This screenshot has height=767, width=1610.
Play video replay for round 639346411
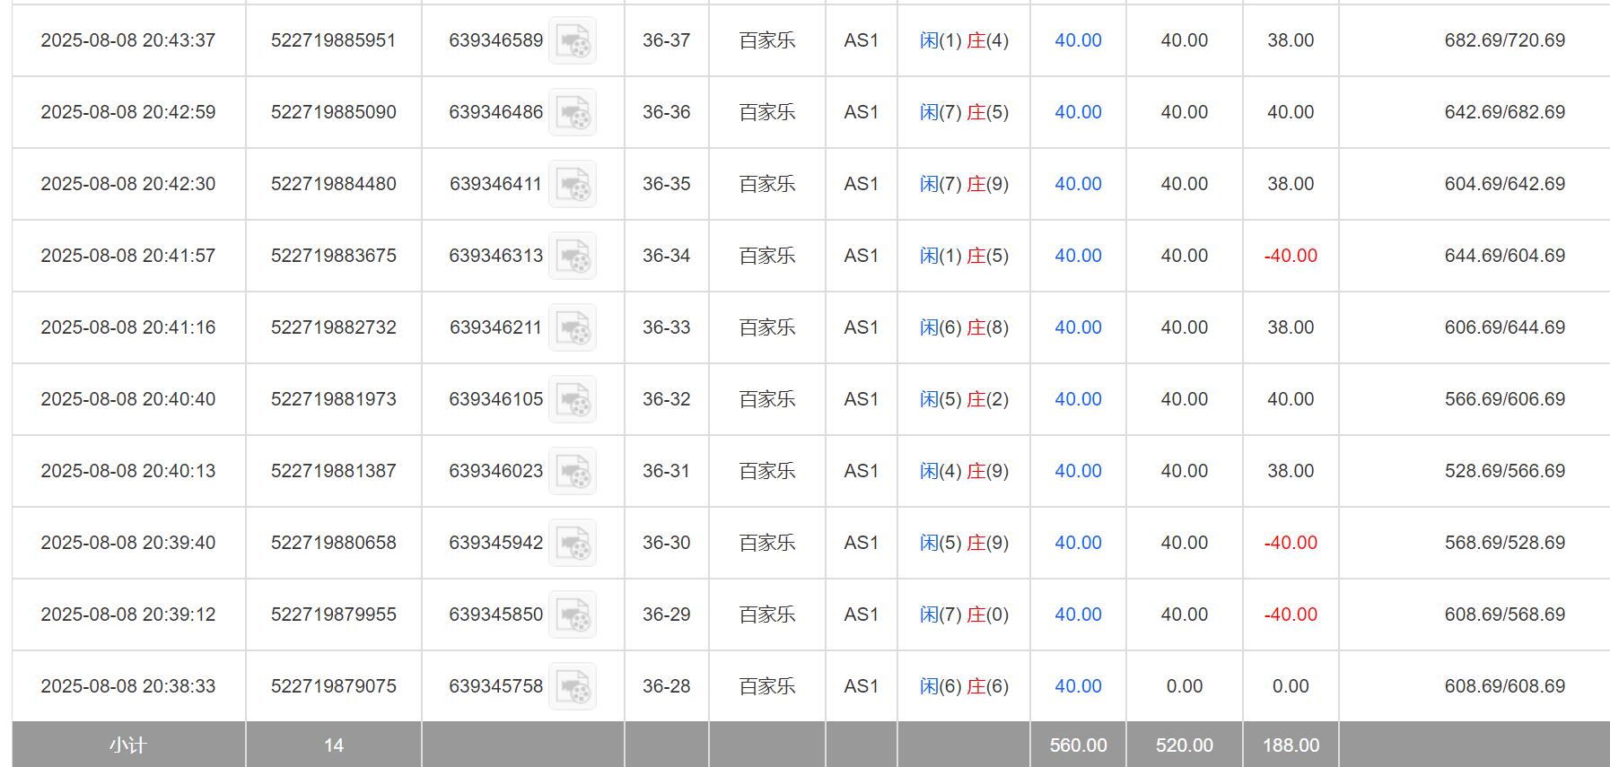tap(573, 184)
